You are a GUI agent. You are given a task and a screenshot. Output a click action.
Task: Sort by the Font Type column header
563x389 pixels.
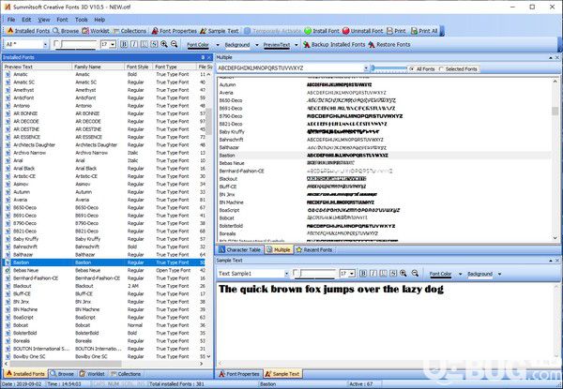pos(175,67)
